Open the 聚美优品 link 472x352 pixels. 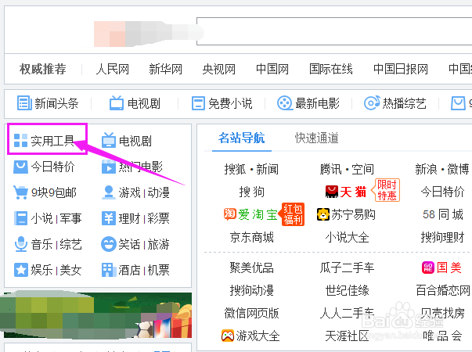pos(251,268)
